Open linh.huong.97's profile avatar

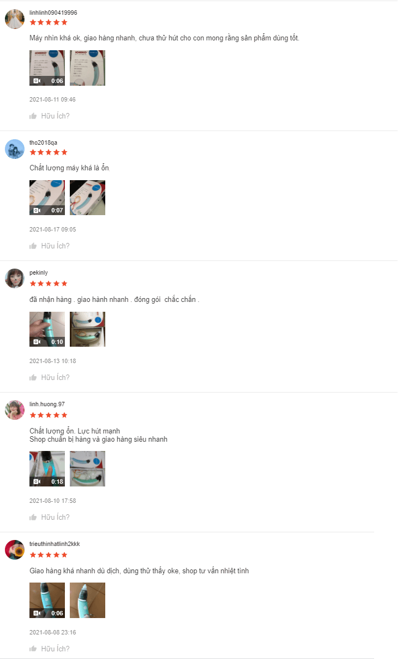pyautogui.click(x=15, y=410)
